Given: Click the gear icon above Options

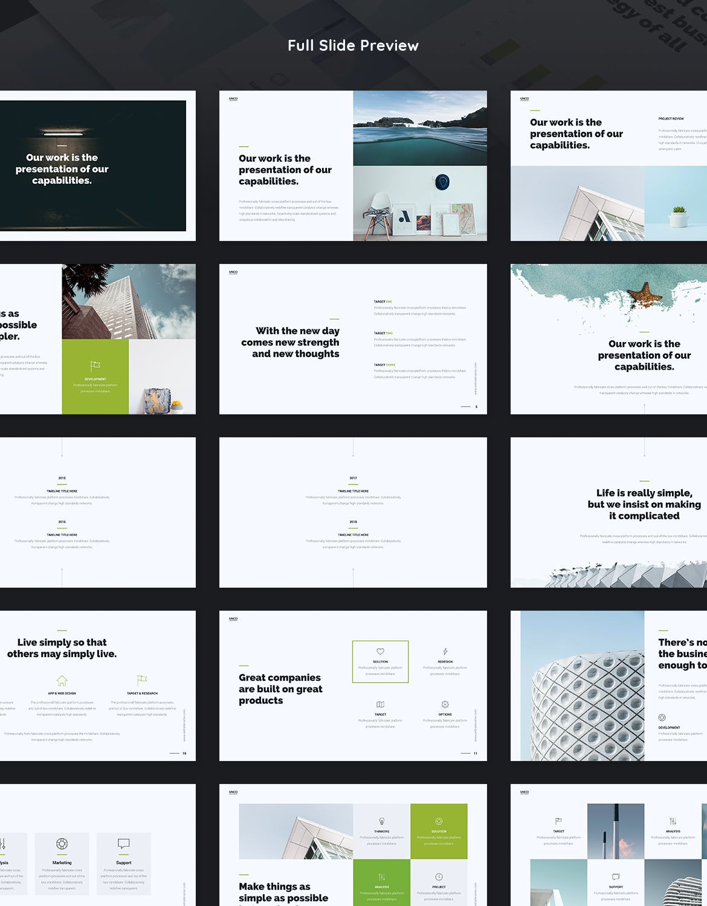Looking at the screenshot, I should tap(445, 704).
